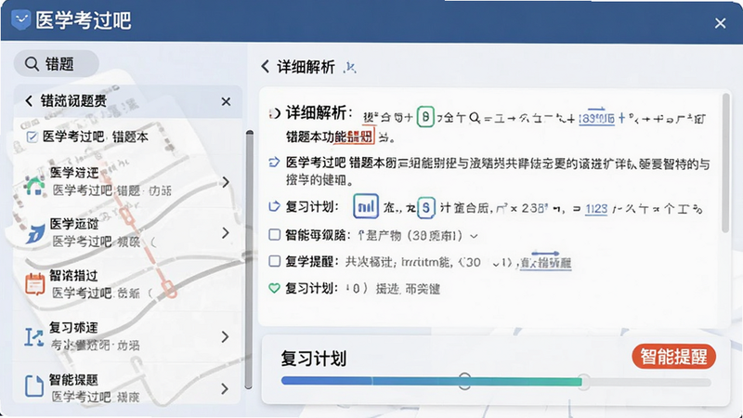Click the 复习 row sort icon
The image size is (743, 418).
(34, 337)
